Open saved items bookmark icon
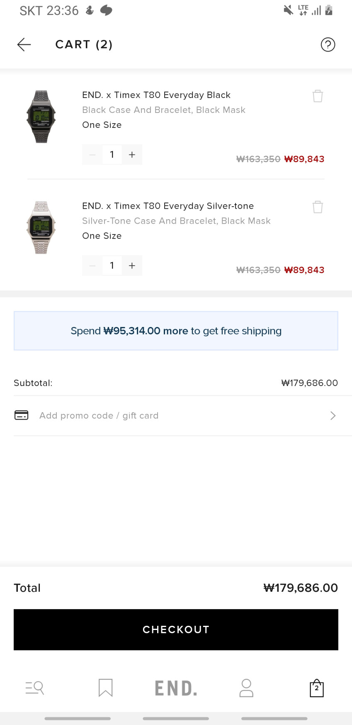The image size is (352, 725). (105, 688)
